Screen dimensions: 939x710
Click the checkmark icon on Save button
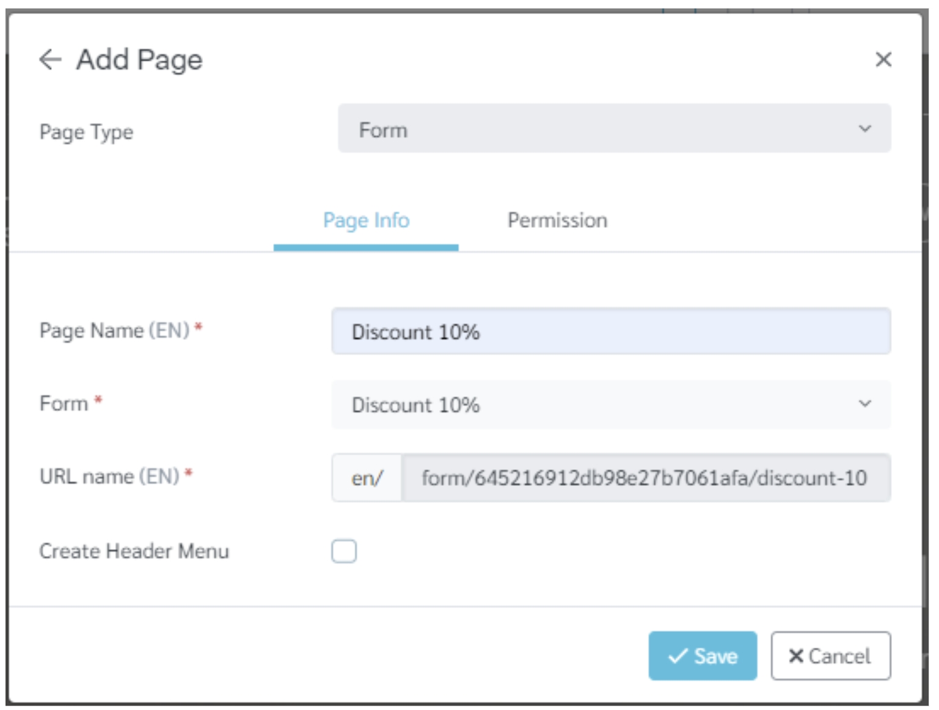coord(678,656)
